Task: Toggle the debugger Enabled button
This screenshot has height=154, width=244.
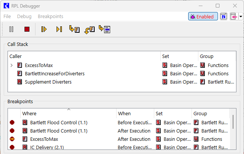Action: (203, 17)
